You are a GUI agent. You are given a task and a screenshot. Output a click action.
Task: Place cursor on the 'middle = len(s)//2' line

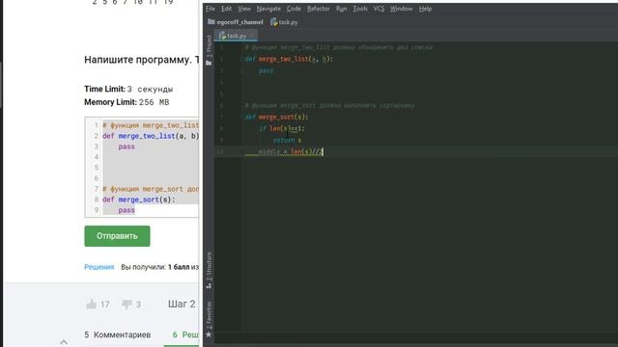pyautogui.click(x=291, y=151)
